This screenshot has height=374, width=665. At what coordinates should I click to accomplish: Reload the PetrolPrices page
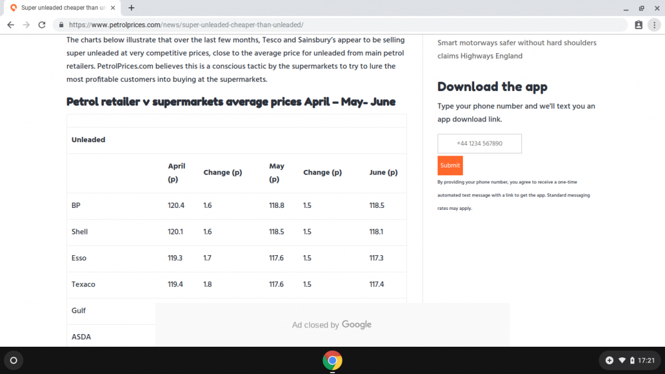click(41, 25)
